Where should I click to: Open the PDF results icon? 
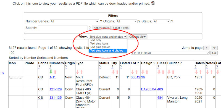pyautogui.click(x=153, y=3)
